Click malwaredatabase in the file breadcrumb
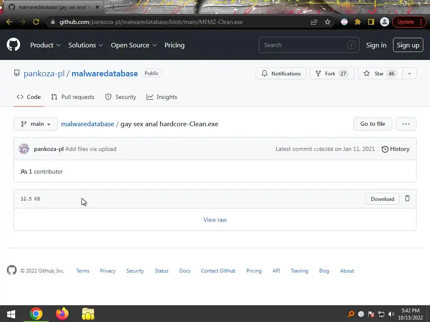 point(87,124)
